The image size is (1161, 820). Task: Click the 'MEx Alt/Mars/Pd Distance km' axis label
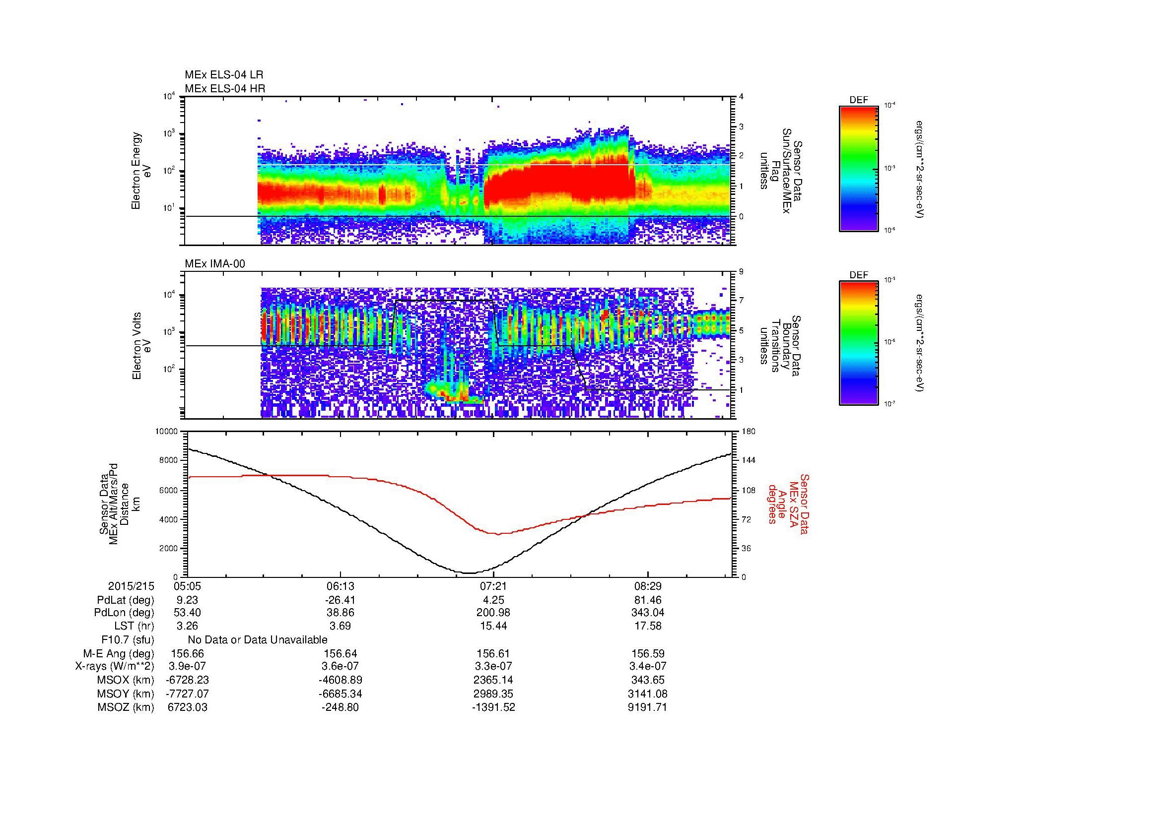point(119,504)
